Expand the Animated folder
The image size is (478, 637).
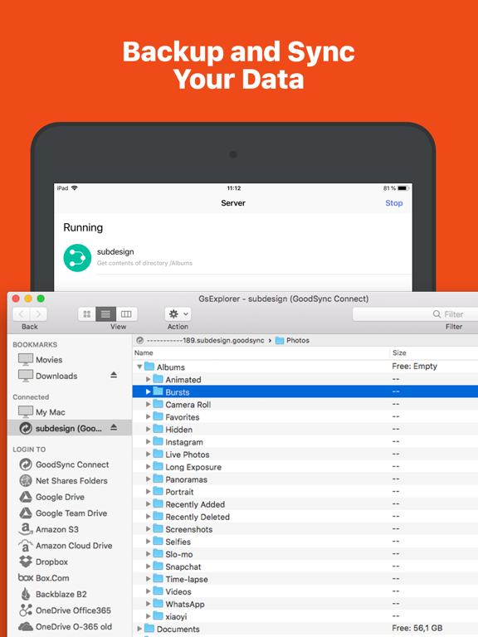148,379
